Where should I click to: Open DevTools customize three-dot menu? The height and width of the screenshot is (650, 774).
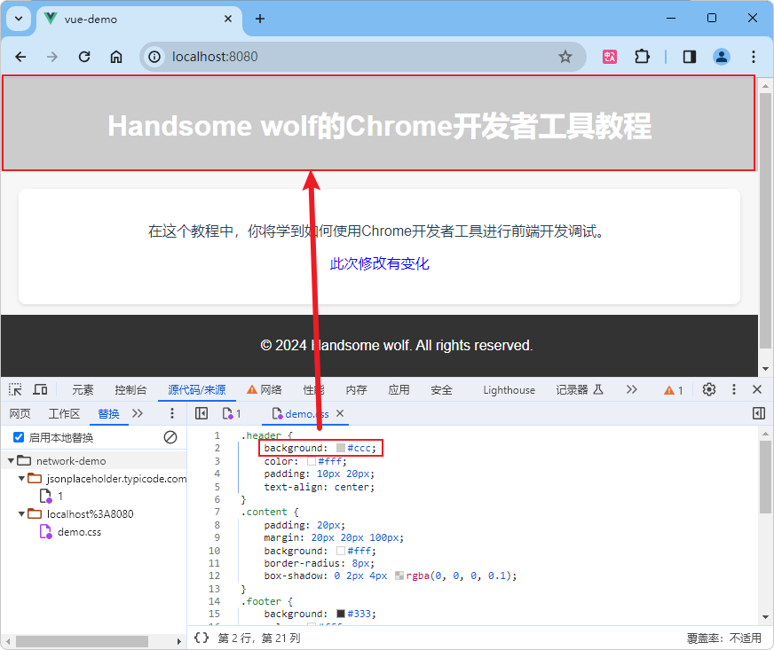coord(734,389)
